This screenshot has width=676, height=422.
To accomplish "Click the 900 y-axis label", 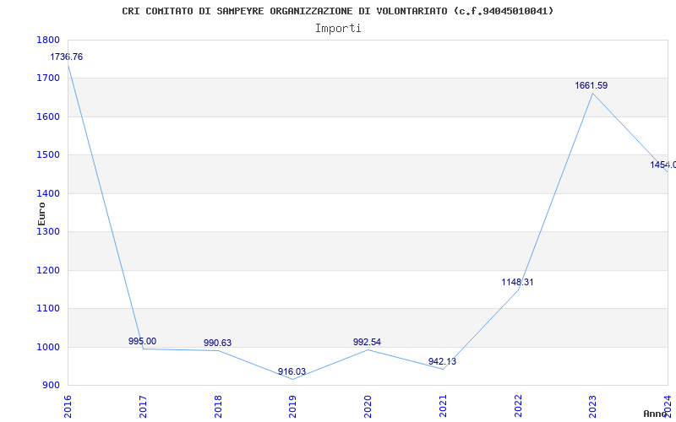I will [x=52, y=385].
